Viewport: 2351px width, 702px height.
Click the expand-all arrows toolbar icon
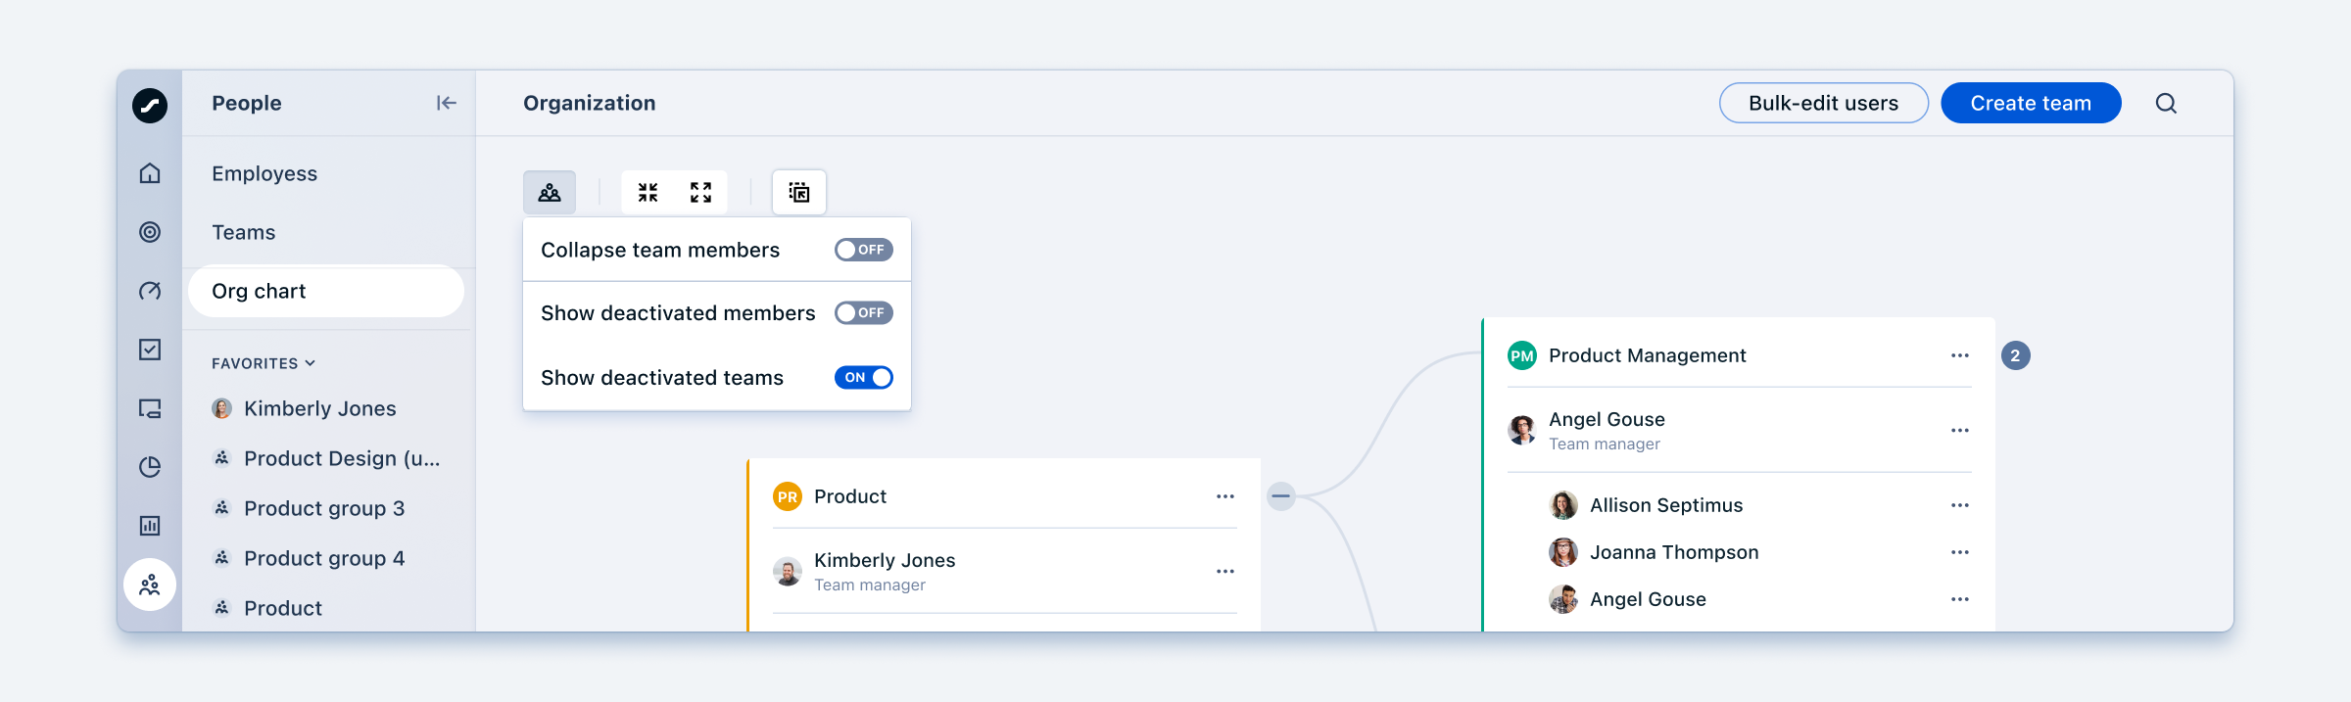700,192
